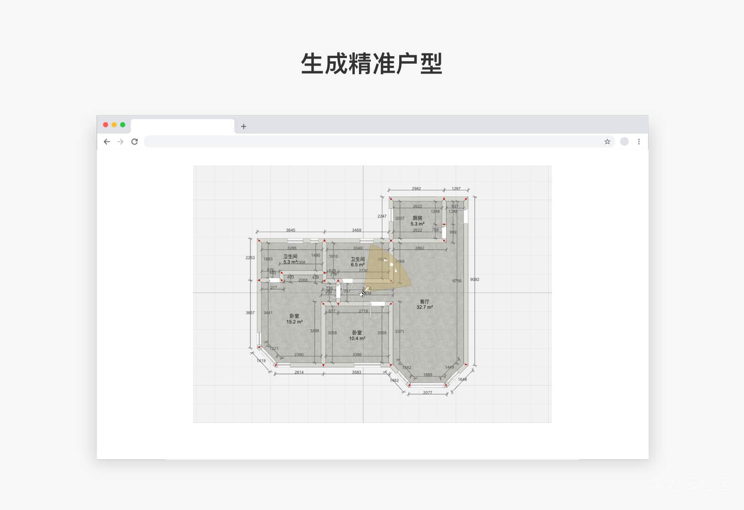744x510 pixels.
Task: Click the 2077 bay window dimension
Action: pos(428,393)
